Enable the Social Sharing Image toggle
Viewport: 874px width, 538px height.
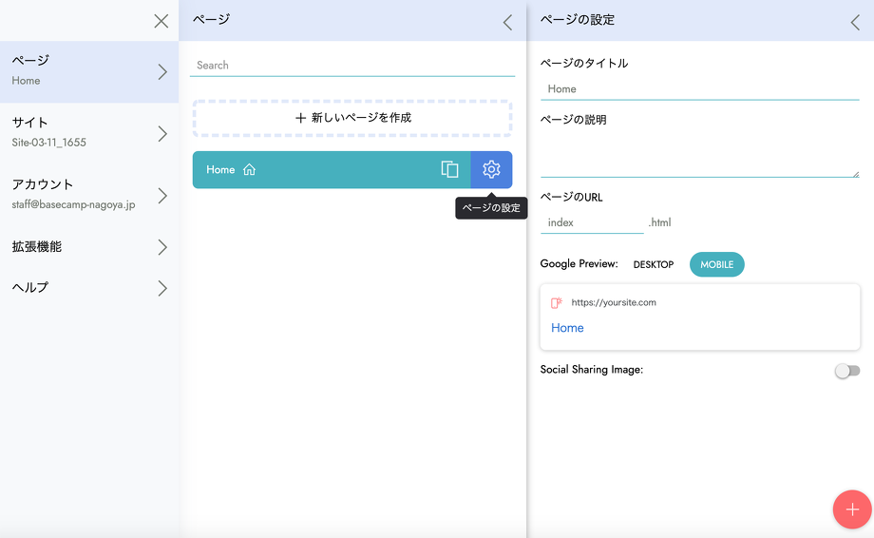pyautogui.click(x=846, y=371)
